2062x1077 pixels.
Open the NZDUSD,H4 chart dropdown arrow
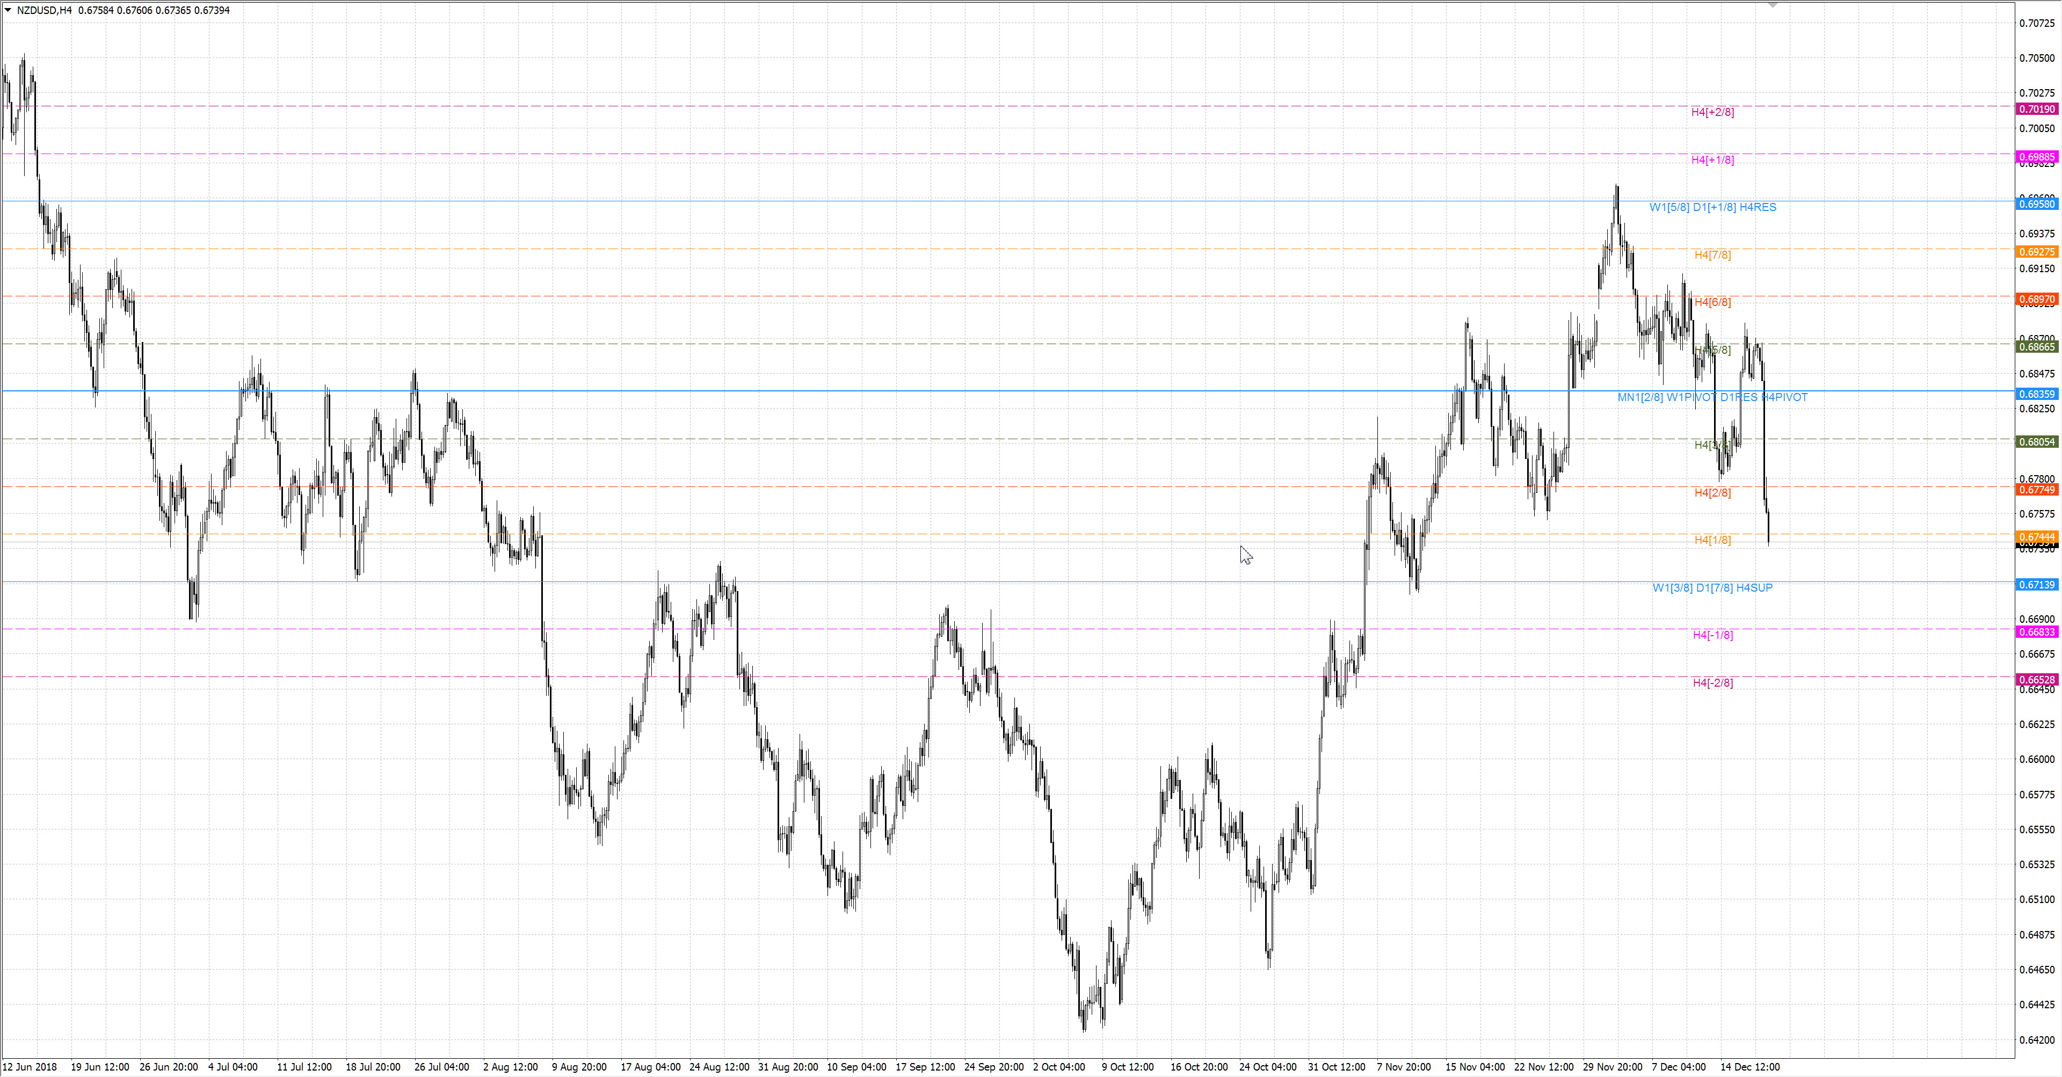(8, 10)
